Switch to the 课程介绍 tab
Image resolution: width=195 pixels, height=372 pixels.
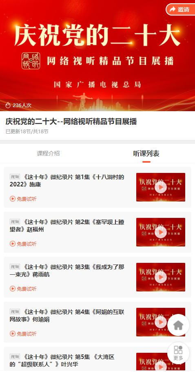point(48,153)
